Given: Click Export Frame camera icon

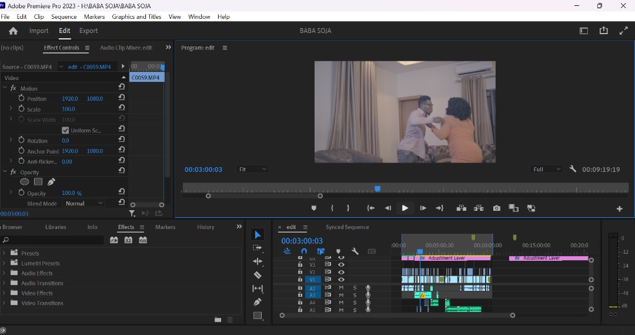Looking at the screenshot, I should tap(496, 208).
